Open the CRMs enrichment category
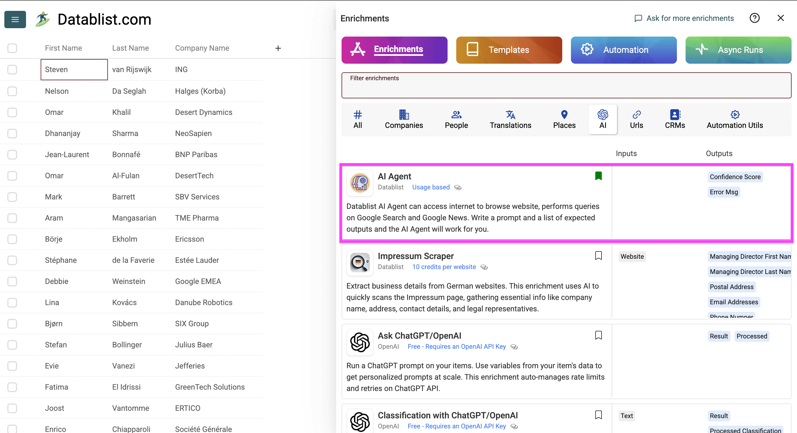797x433 pixels. tap(674, 115)
